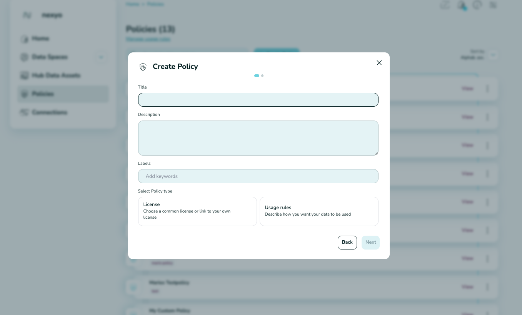Open Connections via its sidebar icon

coord(25,112)
